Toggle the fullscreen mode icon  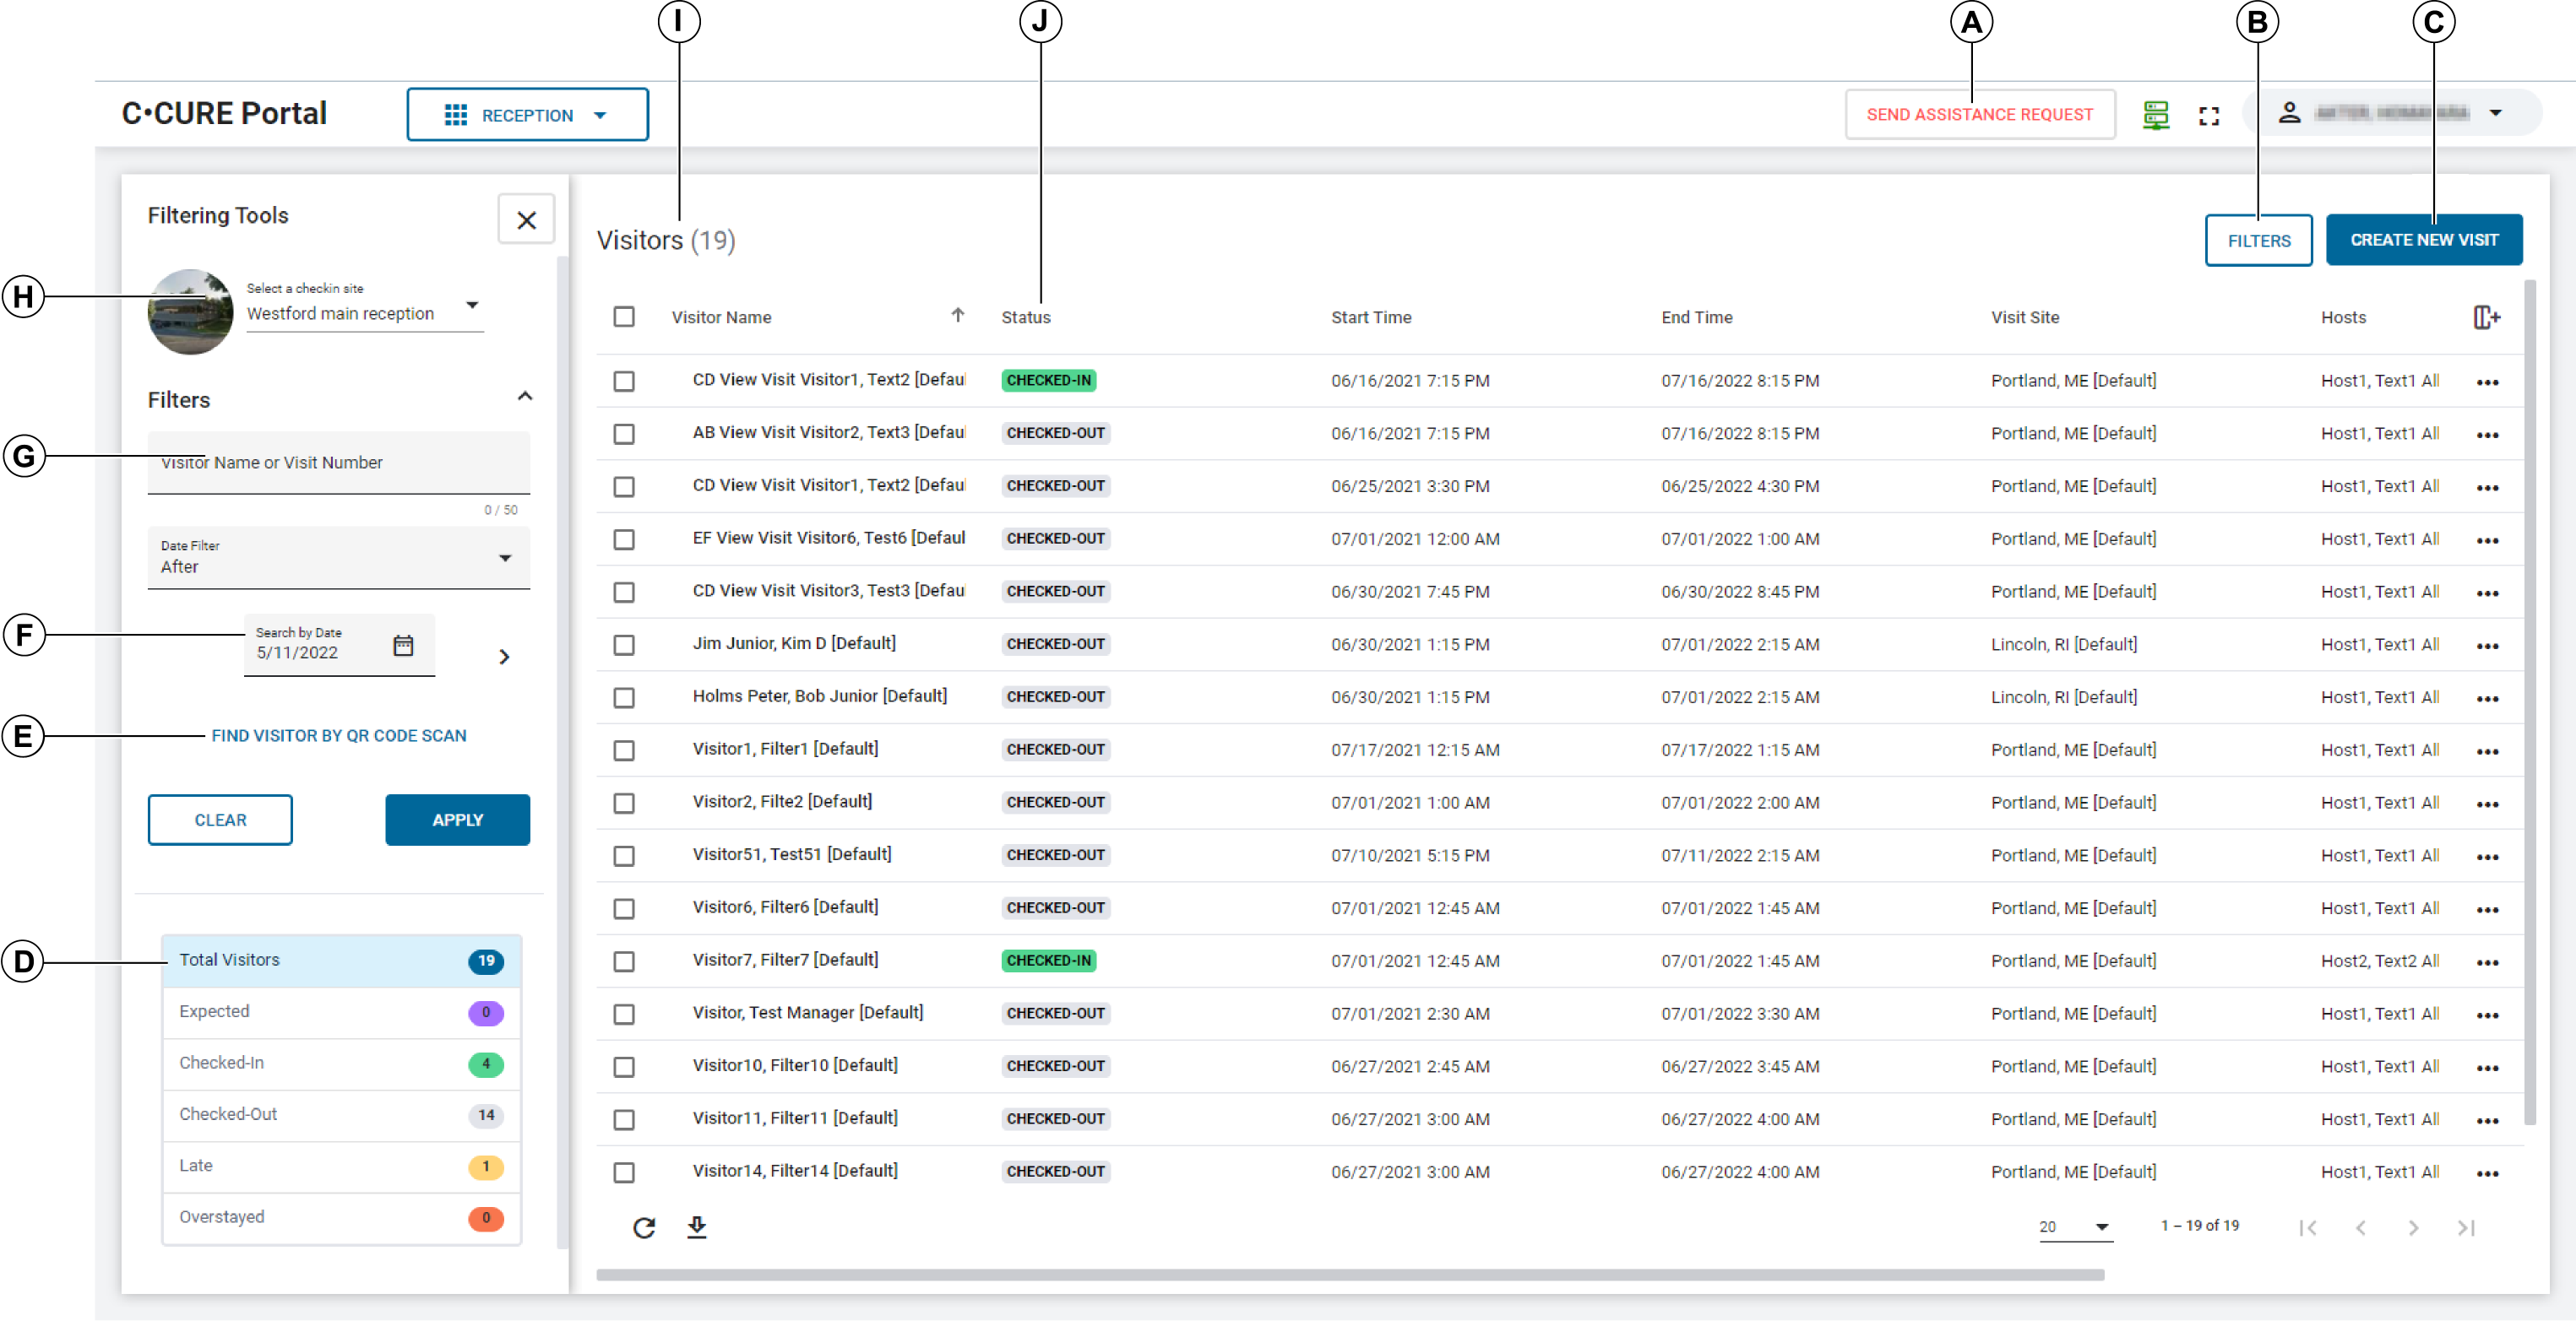[x=2208, y=116]
